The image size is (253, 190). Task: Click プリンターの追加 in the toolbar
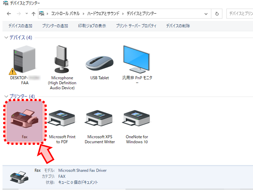pyautogui.click(x=55, y=26)
